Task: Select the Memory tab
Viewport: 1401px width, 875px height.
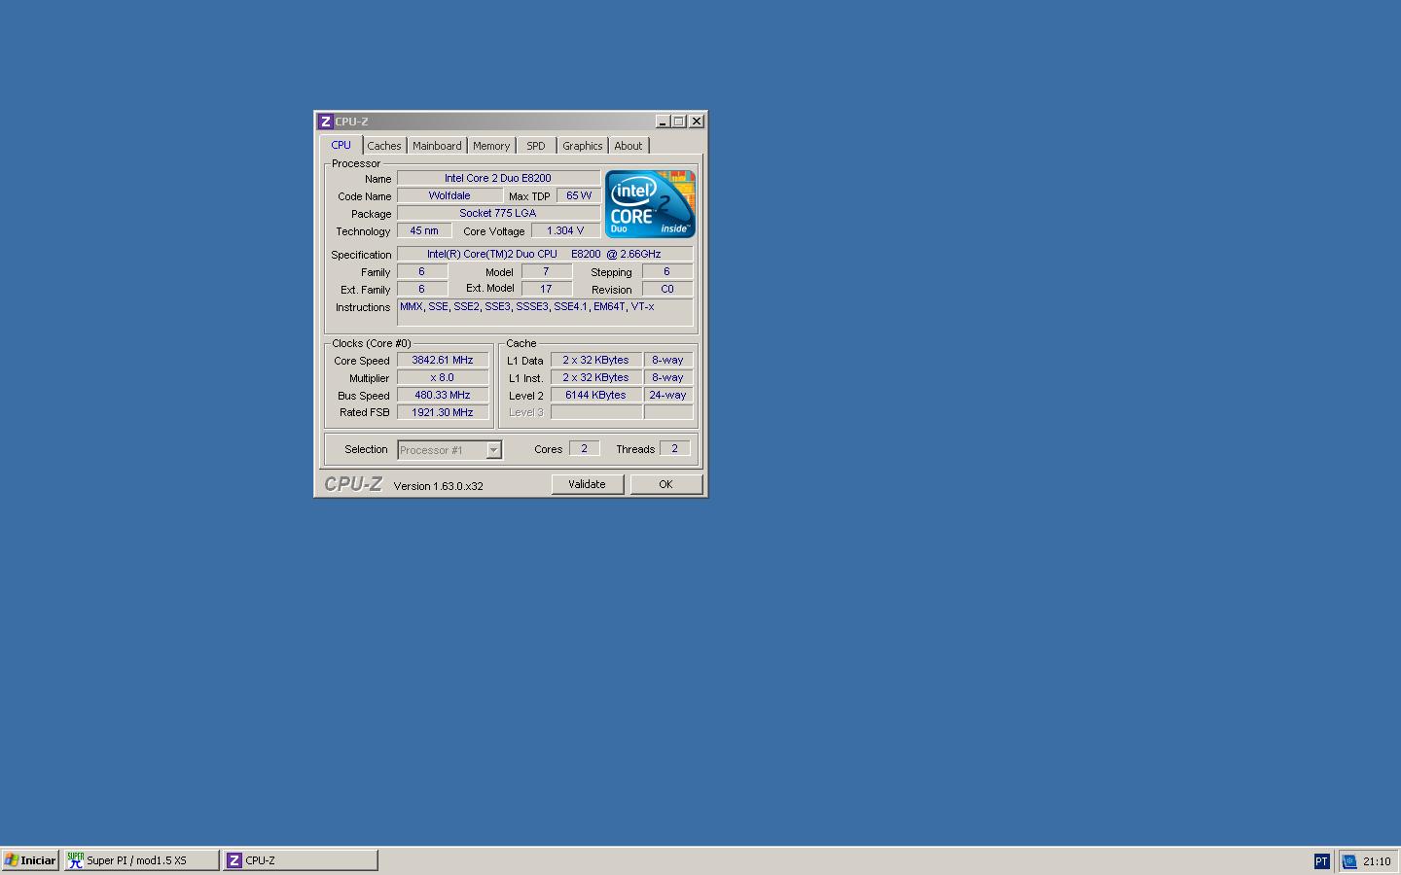Action: click(491, 146)
